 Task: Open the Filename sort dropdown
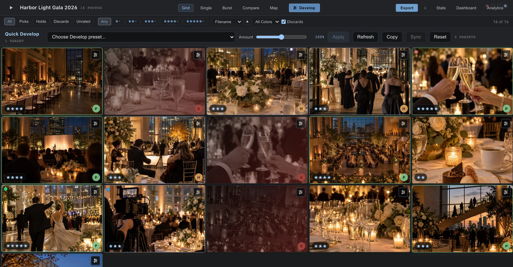coord(227,22)
